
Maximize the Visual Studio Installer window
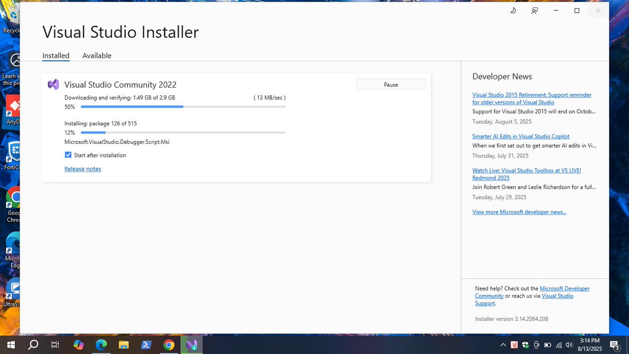577,10
